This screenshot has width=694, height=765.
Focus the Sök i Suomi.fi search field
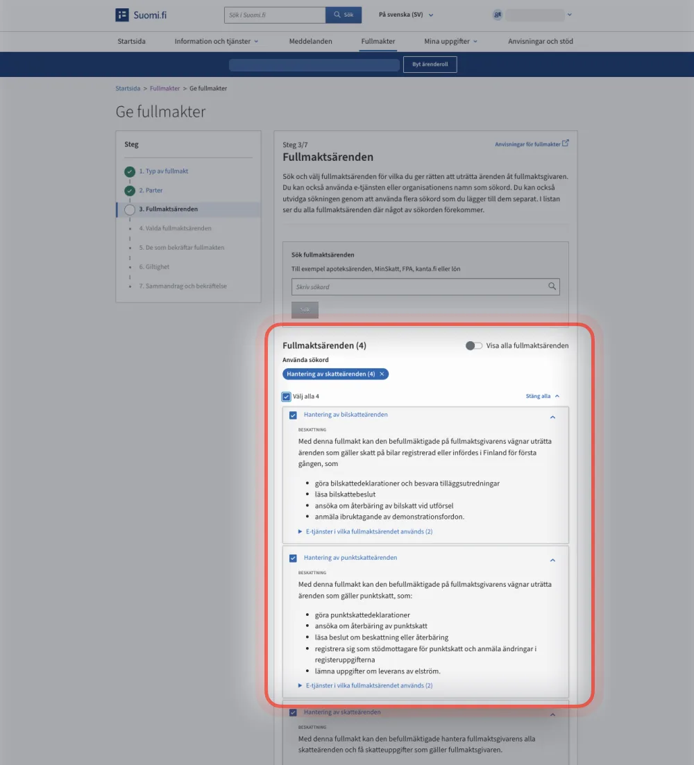275,15
